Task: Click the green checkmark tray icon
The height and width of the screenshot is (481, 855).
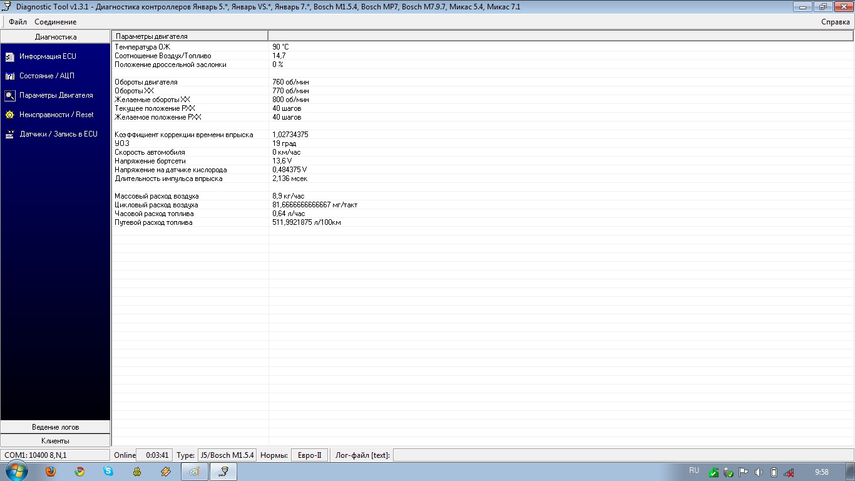Action: point(714,472)
